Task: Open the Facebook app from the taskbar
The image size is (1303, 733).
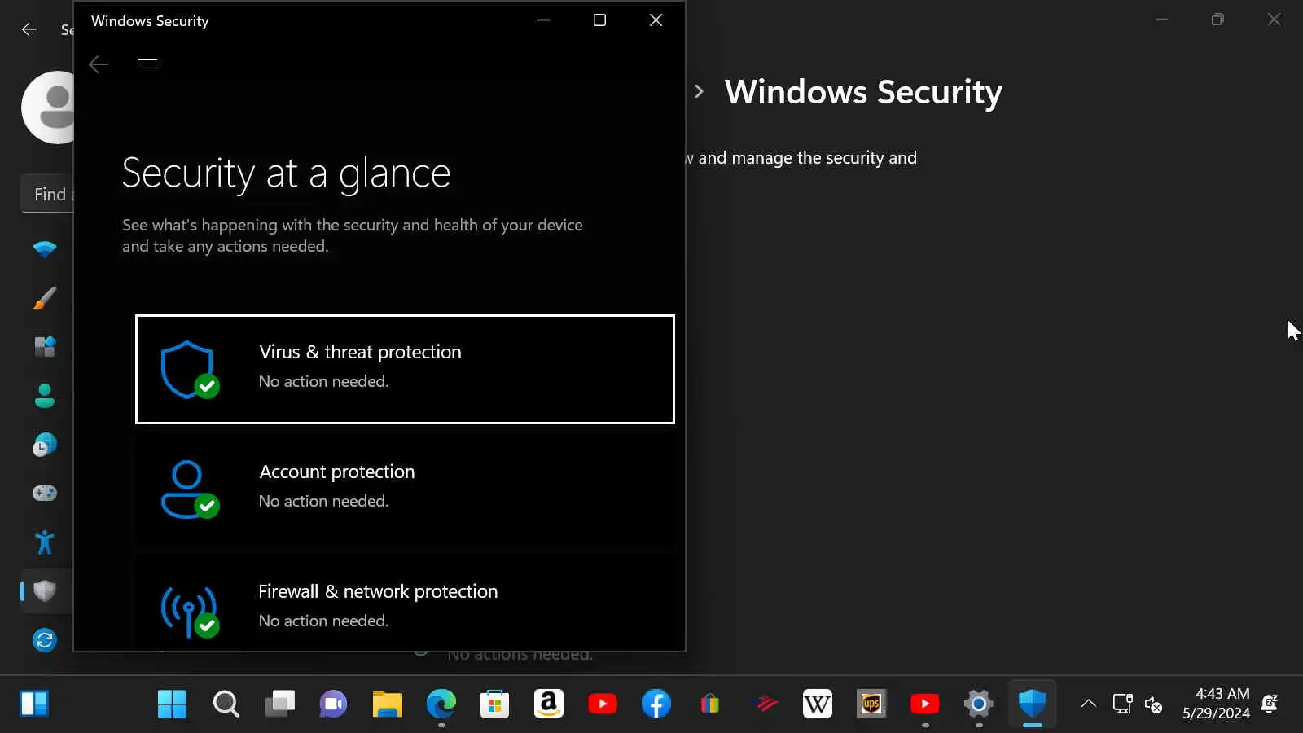Action: [656, 704]
